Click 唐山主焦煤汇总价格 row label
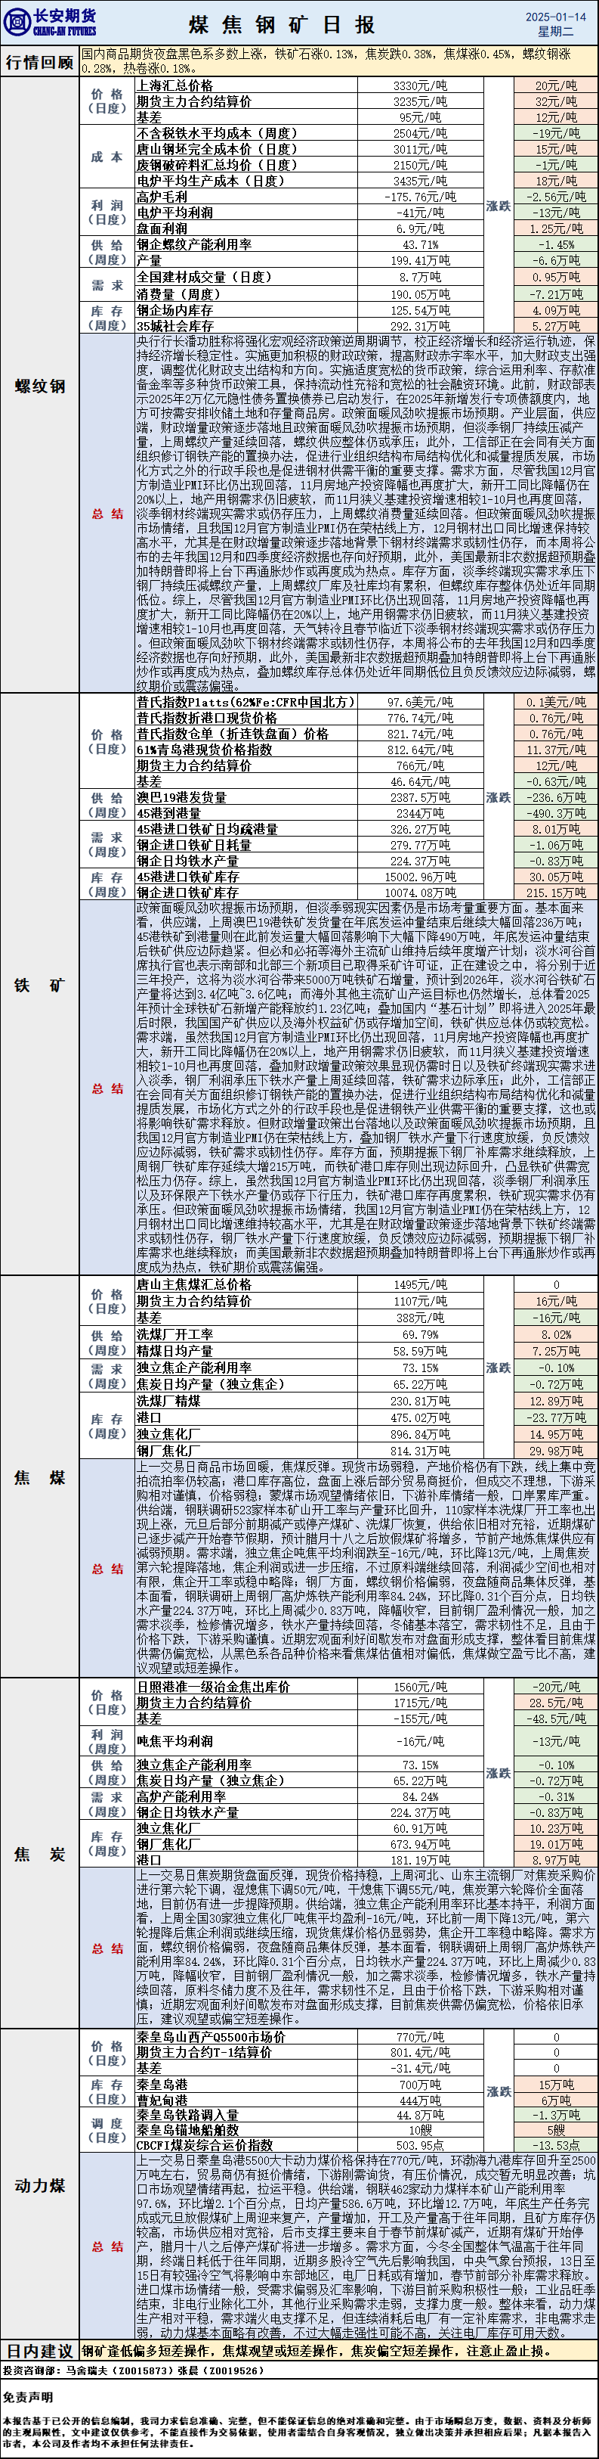Viewport: 599px width, 2459px height. pos(193,1285)
